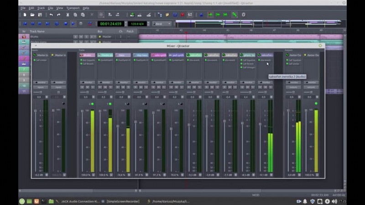Image resolution: width=365 pixels, height=205 pixels.
Task: Click the Add Track toolbar icon
Action: [132, 15]
